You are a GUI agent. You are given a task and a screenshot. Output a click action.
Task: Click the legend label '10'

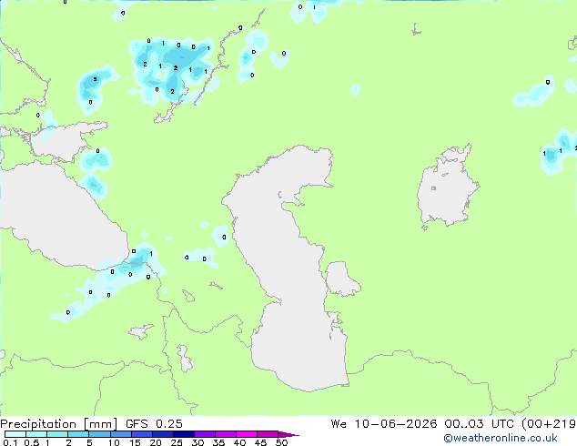(x=114, y=442)
